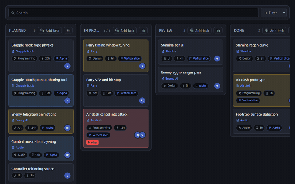295x184 pixels.
Task: Open the Grapple hook rope physics card
Action: pyautogui.click(x=41, y=56)
